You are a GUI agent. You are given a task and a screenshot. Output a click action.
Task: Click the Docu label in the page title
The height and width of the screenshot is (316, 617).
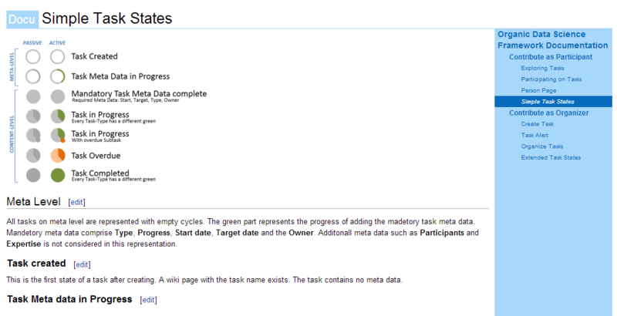coord(22,18)
